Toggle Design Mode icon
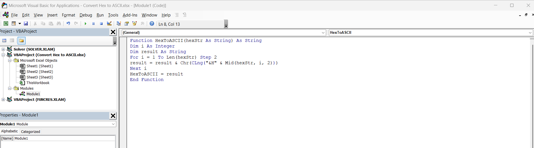This screenshot has width=534, height=148. click(x=109, y=24)
